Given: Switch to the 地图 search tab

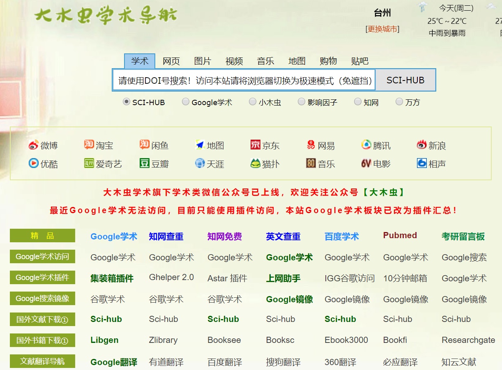Looking at the screenshot, I should [x=297, y=61].
